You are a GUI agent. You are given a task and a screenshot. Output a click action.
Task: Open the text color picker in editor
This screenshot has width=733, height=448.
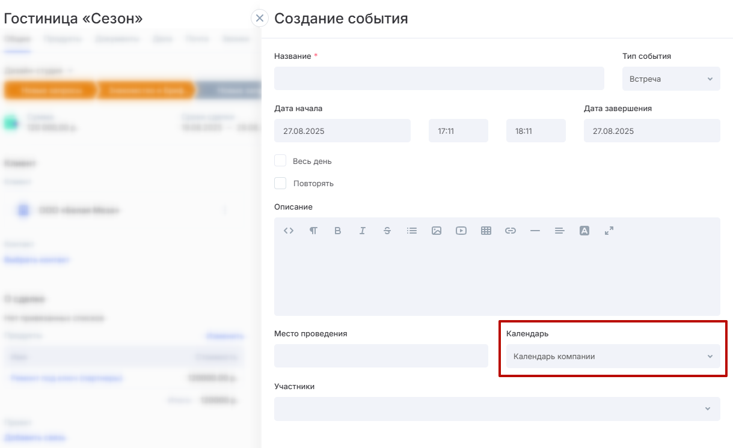584,231
